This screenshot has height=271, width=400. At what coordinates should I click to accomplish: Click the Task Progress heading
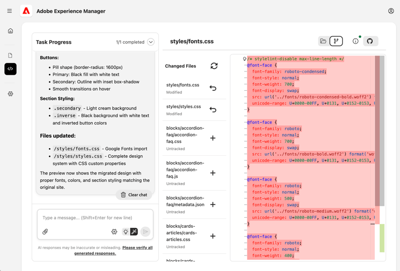[x=53, y=42]
